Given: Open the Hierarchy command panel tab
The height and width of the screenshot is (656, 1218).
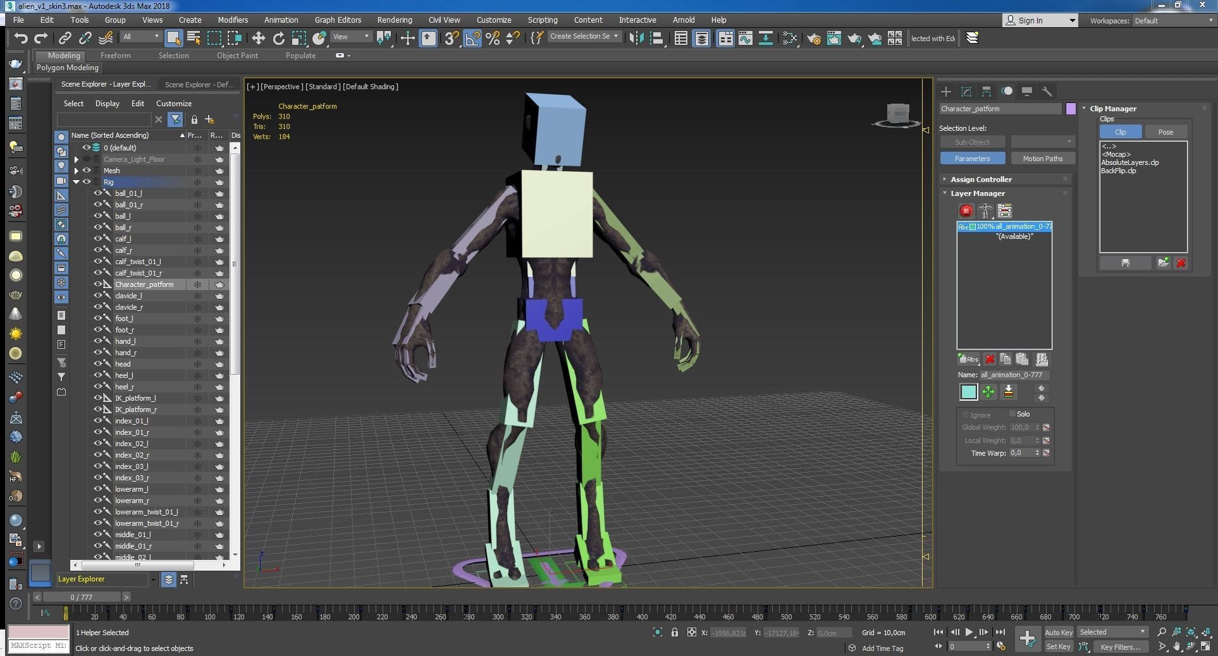Looking at the screenshot, I should coord(987,92).
